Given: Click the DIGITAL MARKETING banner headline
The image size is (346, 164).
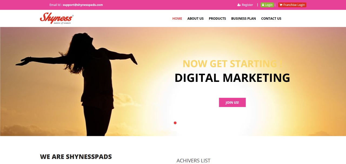Looking at the screenshot, I should (232, 78).
